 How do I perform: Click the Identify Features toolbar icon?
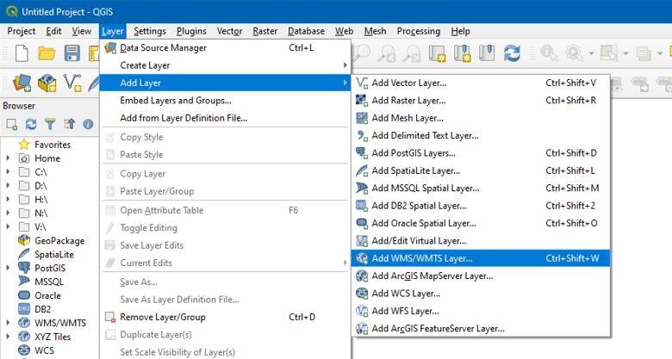coord(549,53)
